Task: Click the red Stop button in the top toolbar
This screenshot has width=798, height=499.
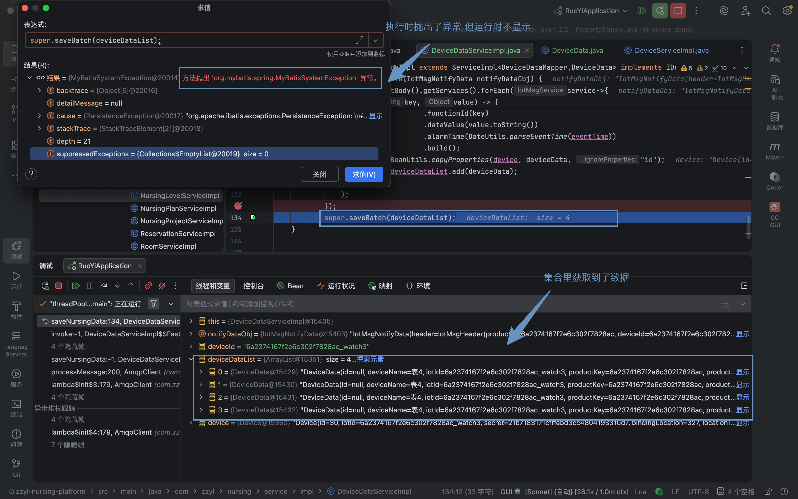Action: click(678, 11)
